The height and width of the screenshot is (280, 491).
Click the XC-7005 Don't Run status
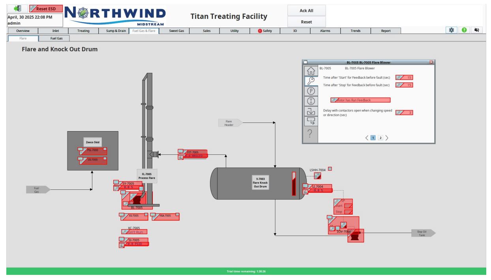click(x=134, y=232)
